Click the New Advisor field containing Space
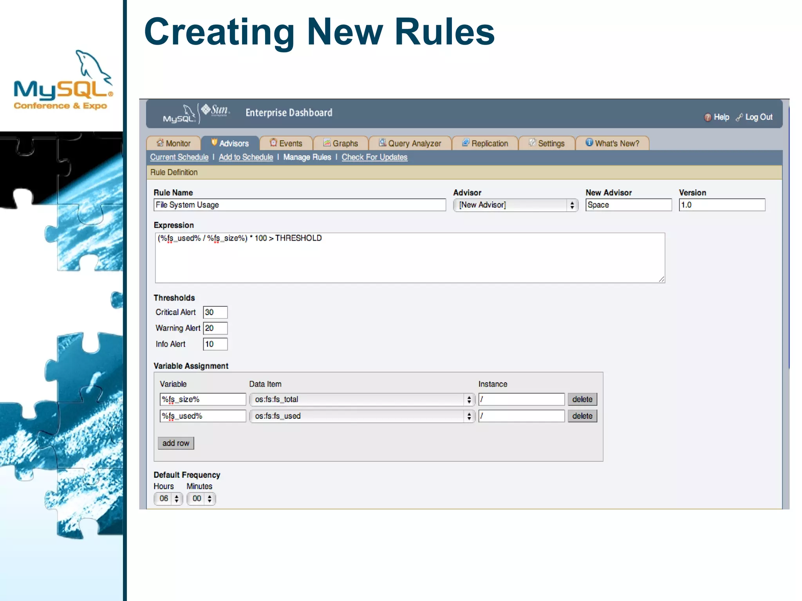Image resolution: width=802 pixels, height=601 pixels. click(x=629, y=205)
